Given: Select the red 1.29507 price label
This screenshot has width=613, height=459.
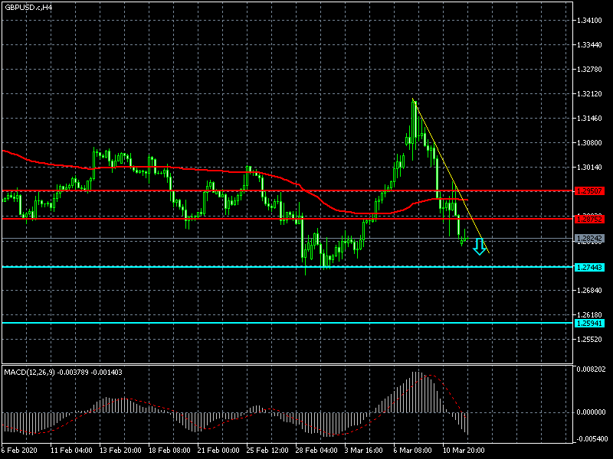Looking at the screenshot, I should tap(589, 190).
